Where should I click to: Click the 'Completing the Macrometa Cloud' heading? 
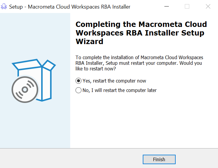tap(141, 25)
